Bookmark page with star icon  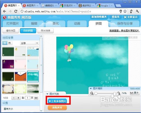[125, 11]
